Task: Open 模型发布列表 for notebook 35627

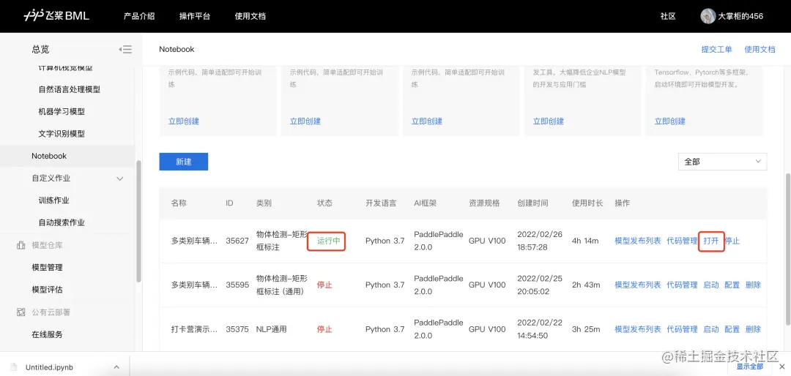Action: [x=638, y=241]
